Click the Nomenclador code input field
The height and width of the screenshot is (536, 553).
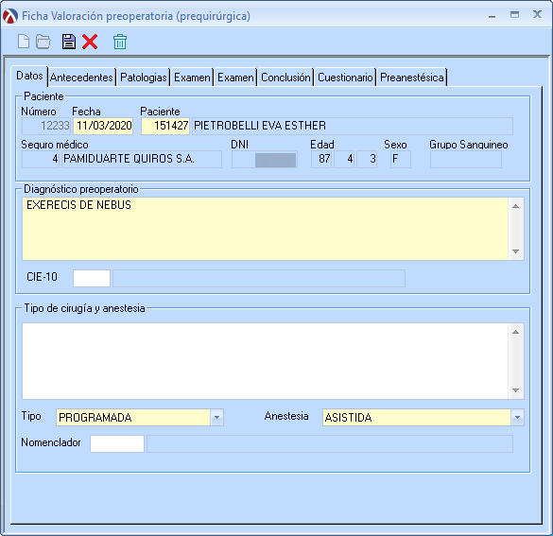click(117, 443)
